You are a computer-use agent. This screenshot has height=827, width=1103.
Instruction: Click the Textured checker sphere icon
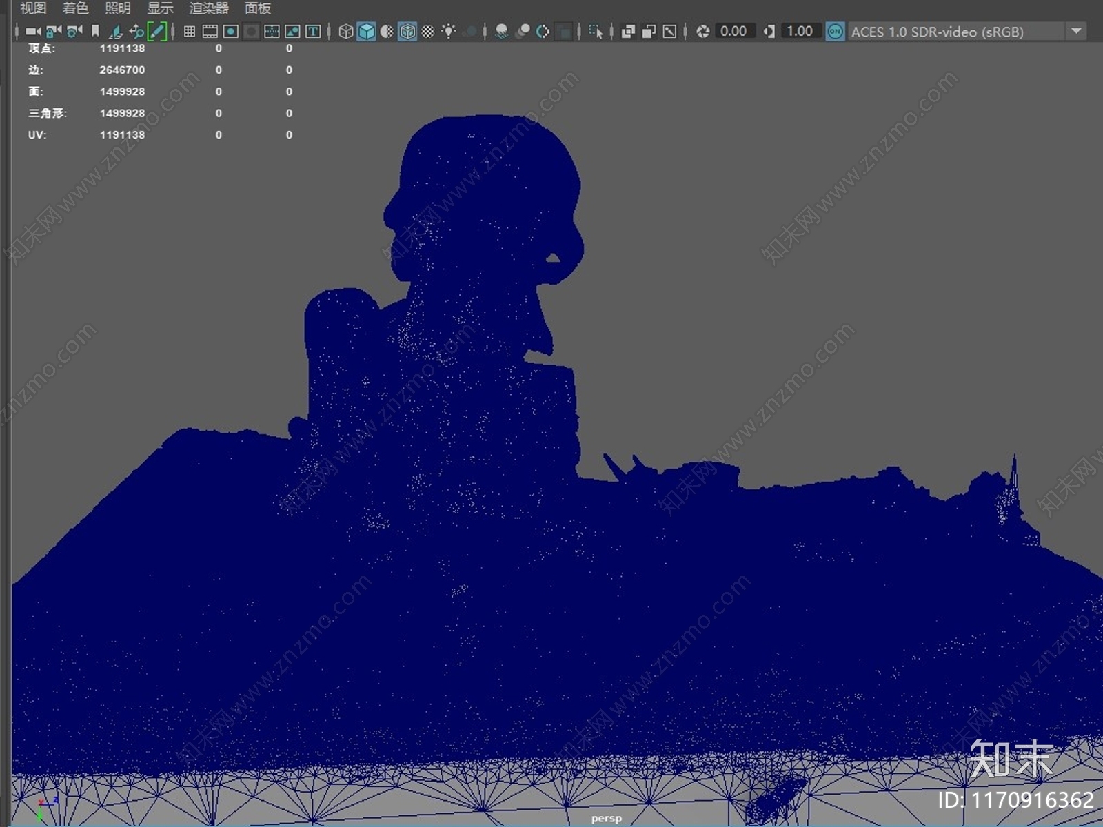(x=428, y=31)
